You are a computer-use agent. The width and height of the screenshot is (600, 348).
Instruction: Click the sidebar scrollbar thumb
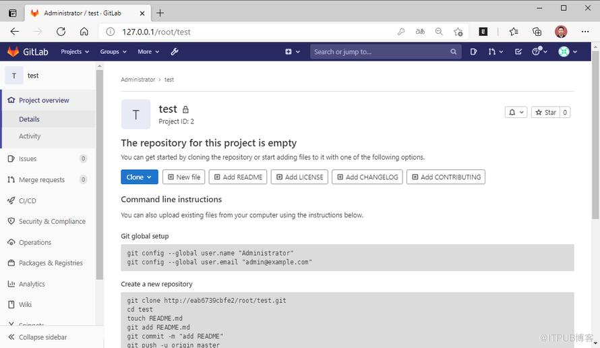point(100,174)
